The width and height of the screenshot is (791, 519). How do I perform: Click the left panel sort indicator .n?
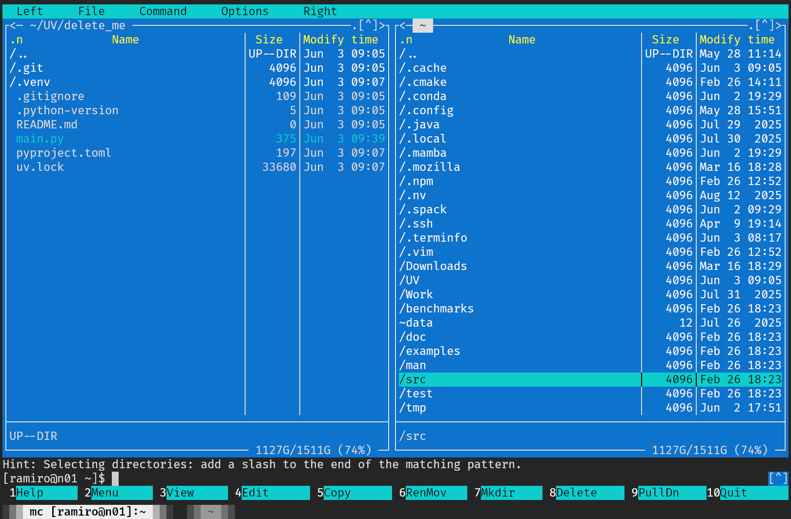(16, 40)
